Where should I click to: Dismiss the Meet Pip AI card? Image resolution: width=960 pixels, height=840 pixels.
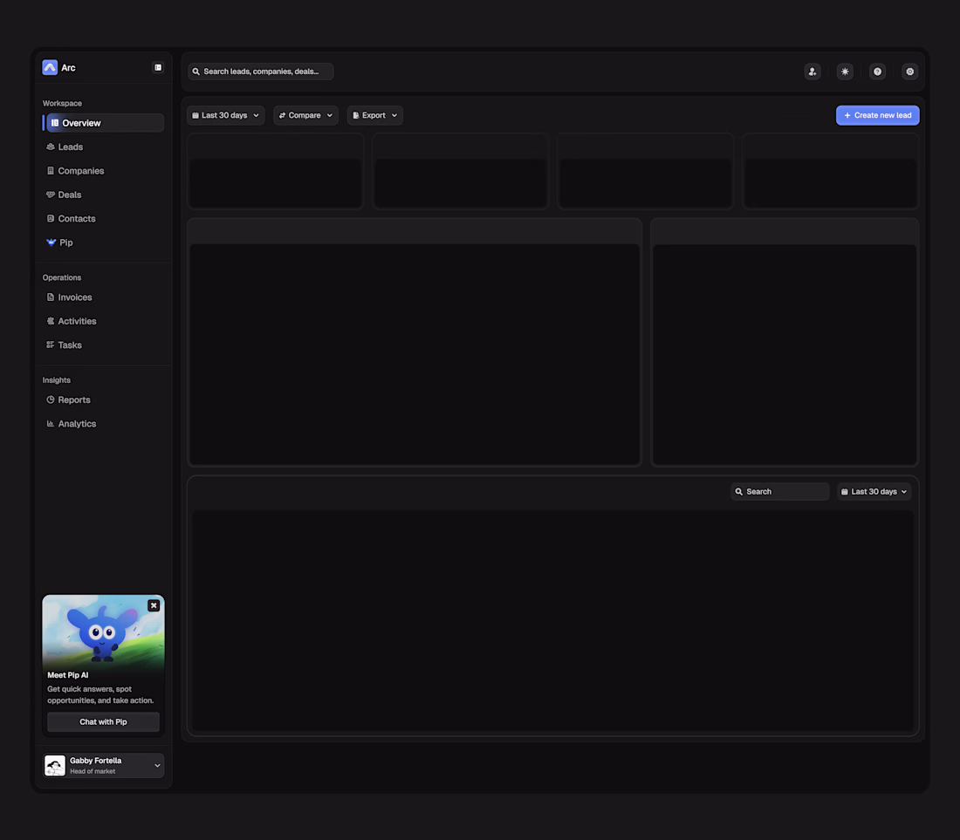tap(154, 605)
